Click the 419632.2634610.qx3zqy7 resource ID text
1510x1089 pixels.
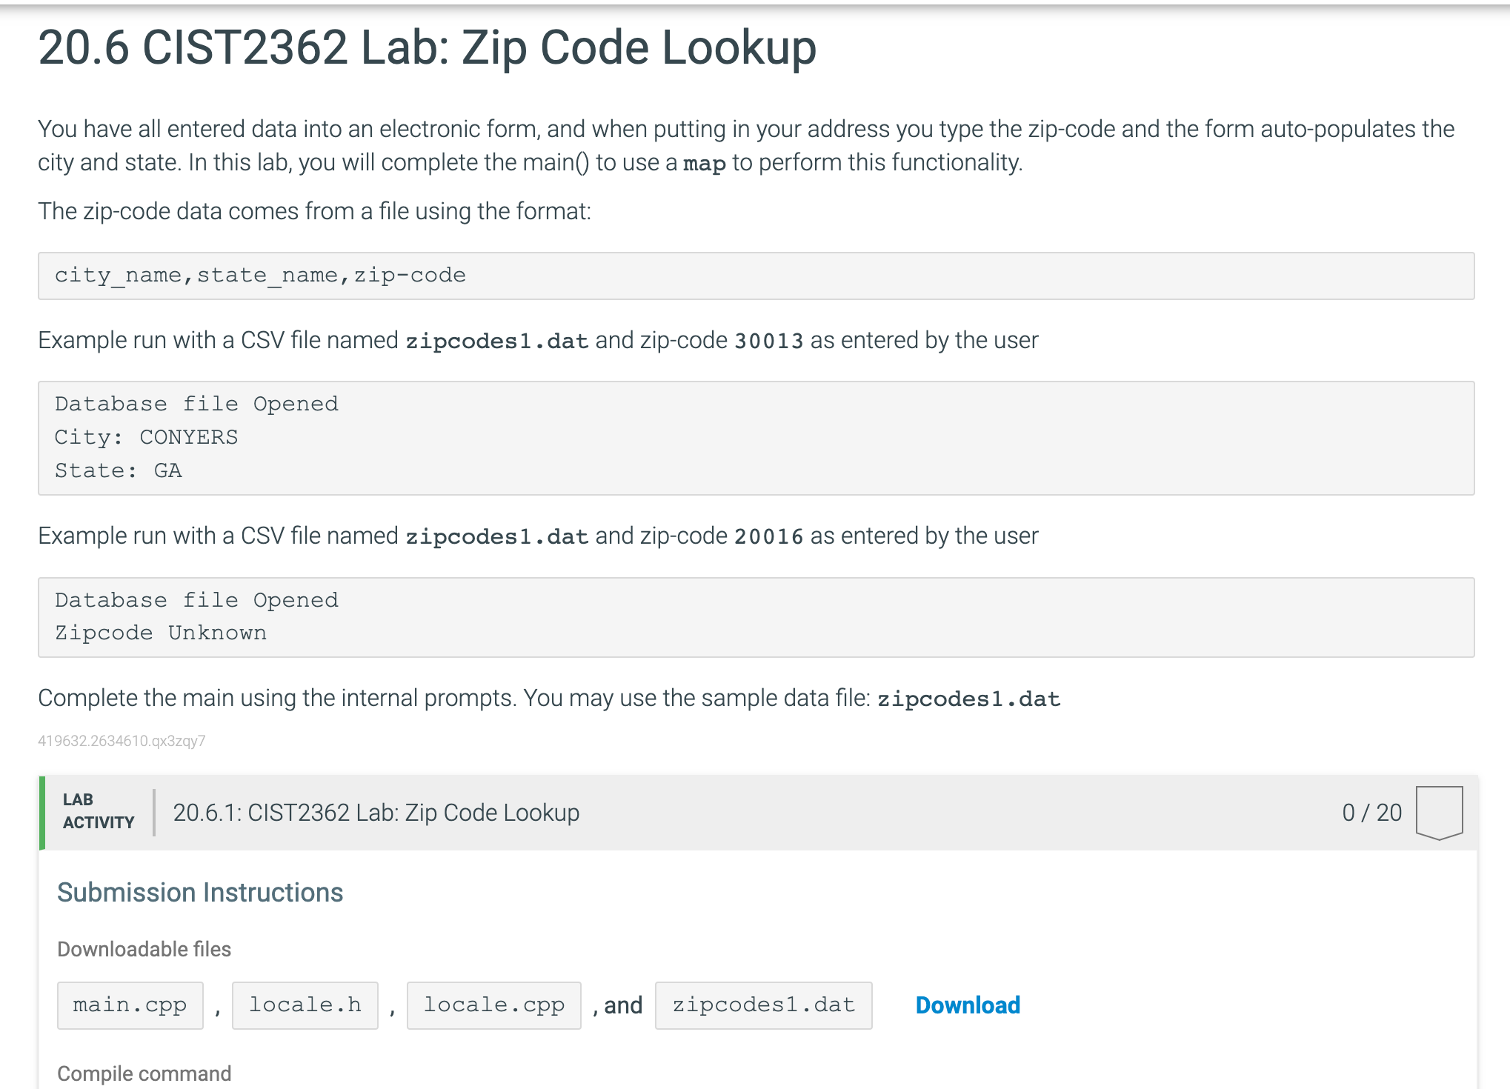[122, 740]
